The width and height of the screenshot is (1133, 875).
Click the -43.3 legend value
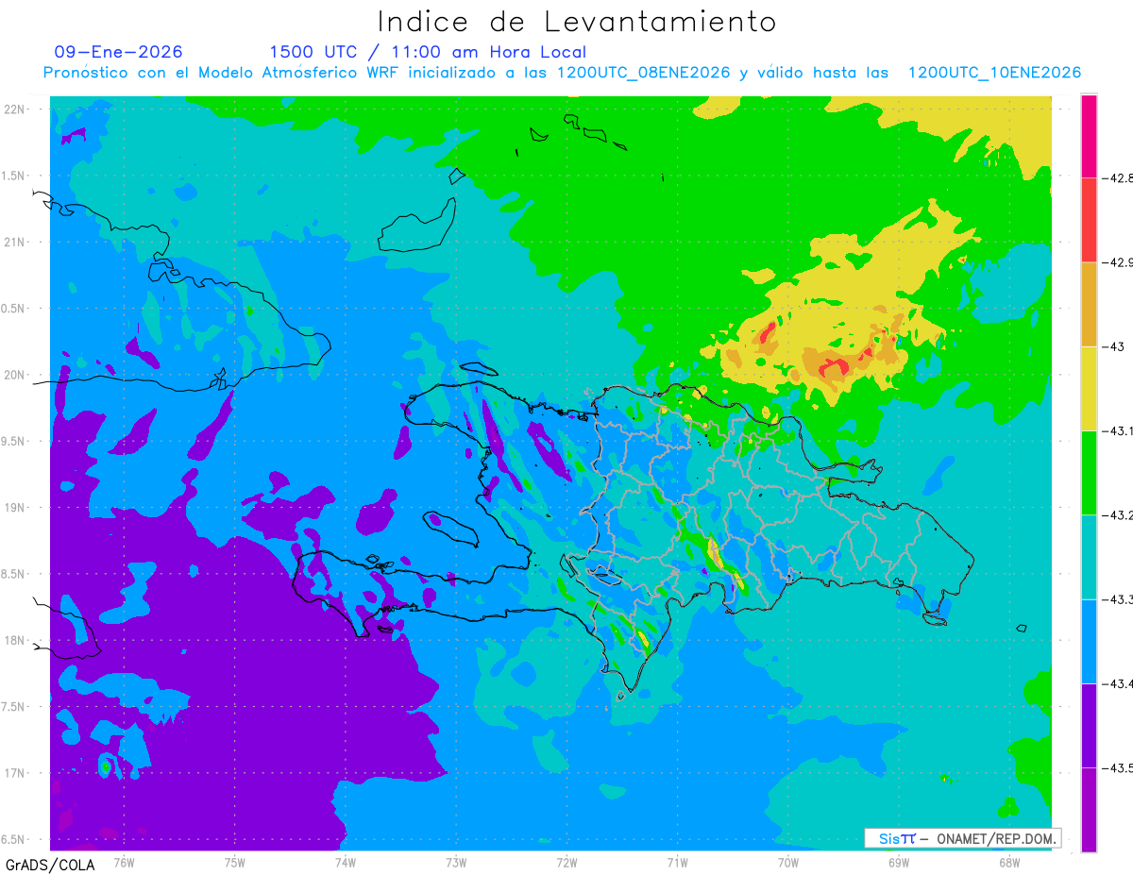1119,599
